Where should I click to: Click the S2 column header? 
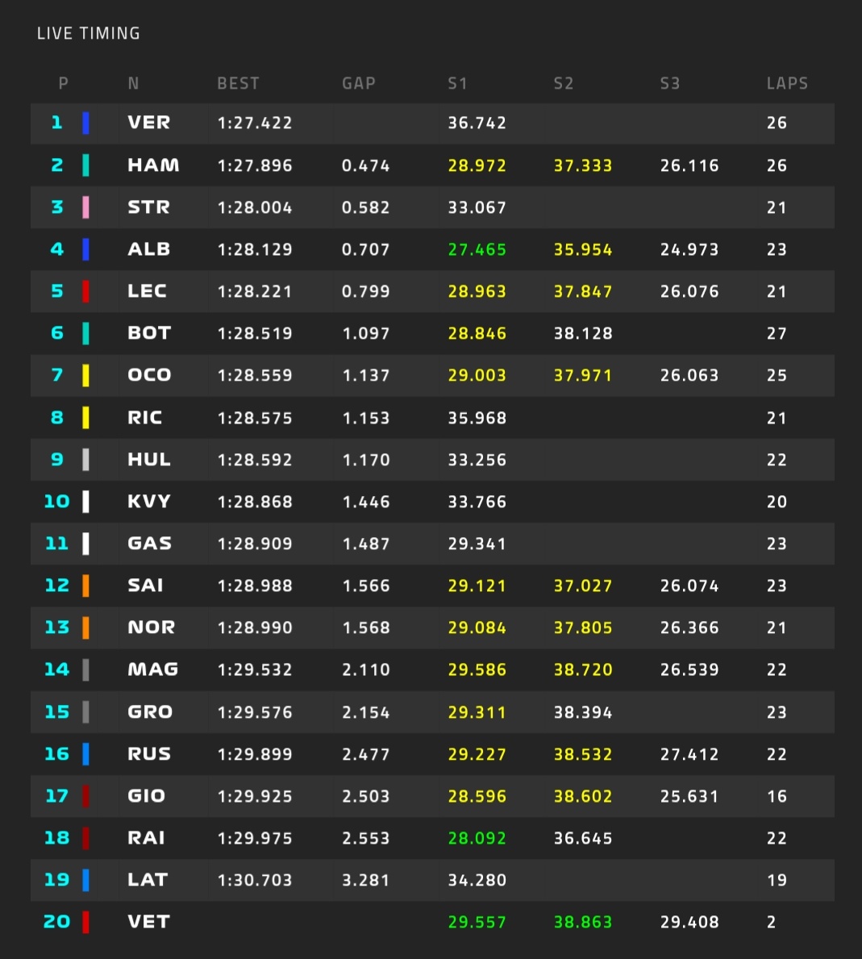pos(564,83)
